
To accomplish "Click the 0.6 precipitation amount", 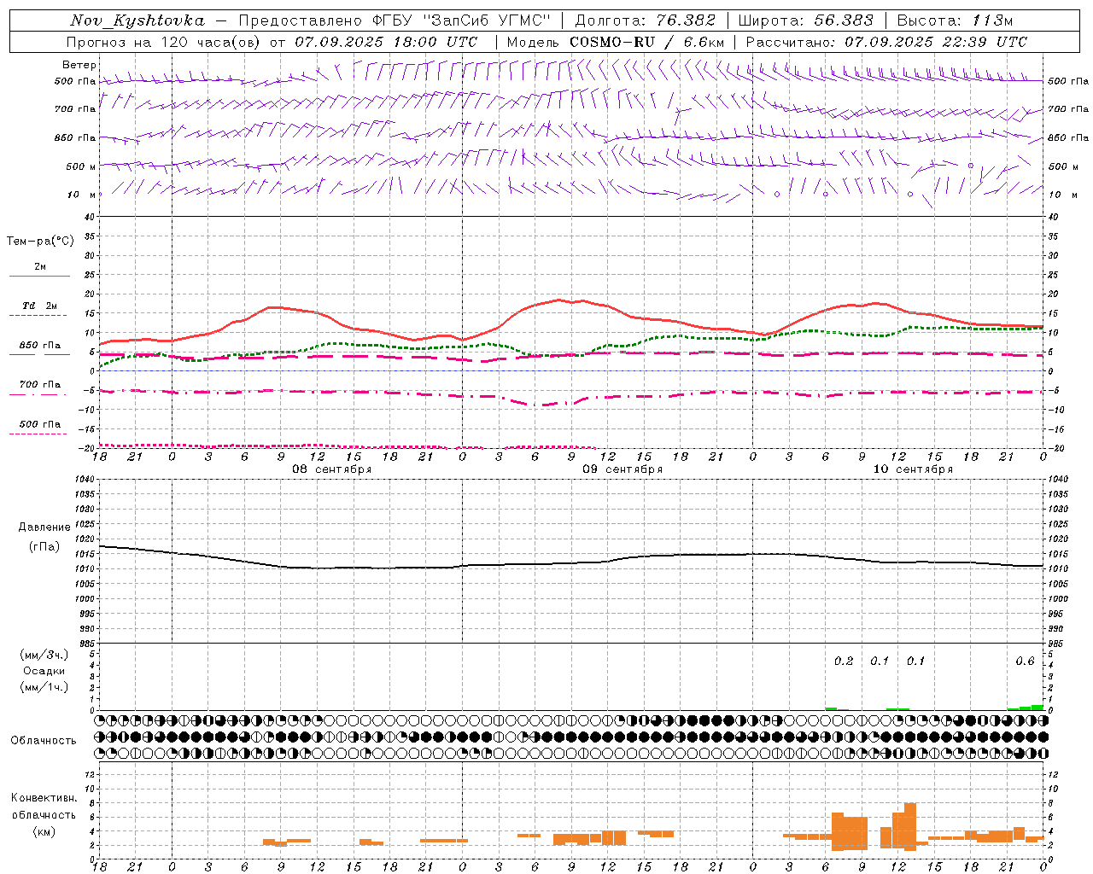I will tap(1025, 661).
